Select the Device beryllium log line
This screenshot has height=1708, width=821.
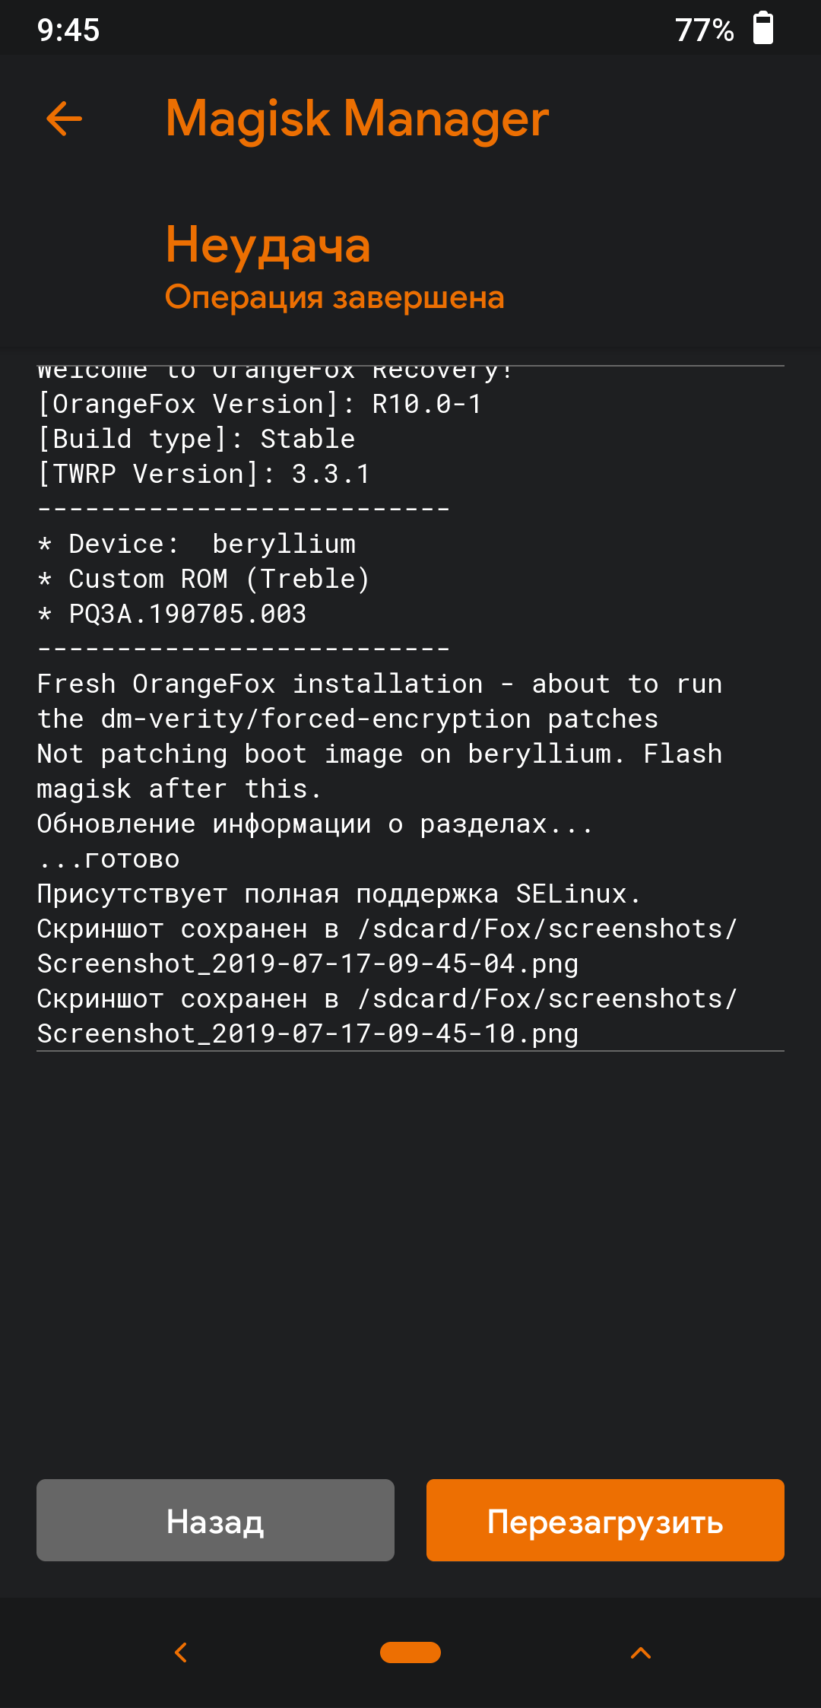pyautogui.click(x=197, y=544)
